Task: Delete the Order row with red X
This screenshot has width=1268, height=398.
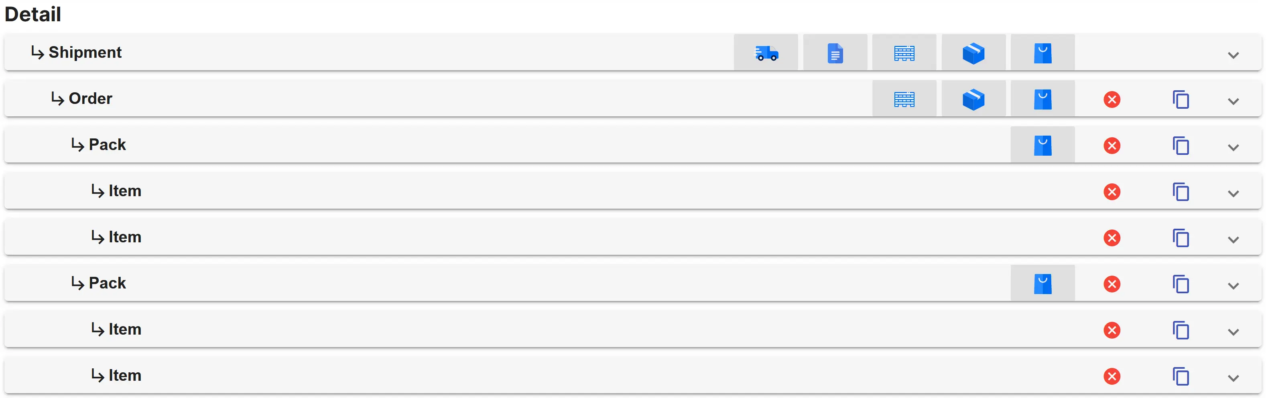Action: [x=1112, y=99]
